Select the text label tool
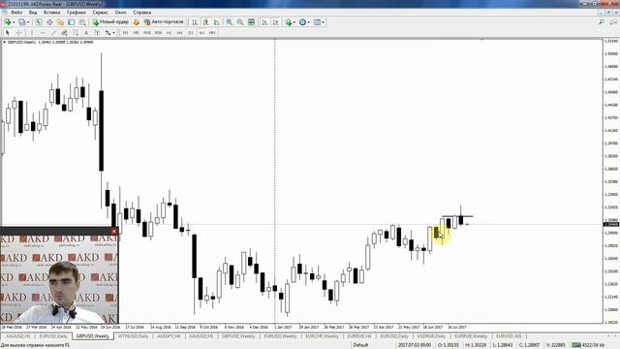Viewport: 620px width, 349px height. pos(97,32)
